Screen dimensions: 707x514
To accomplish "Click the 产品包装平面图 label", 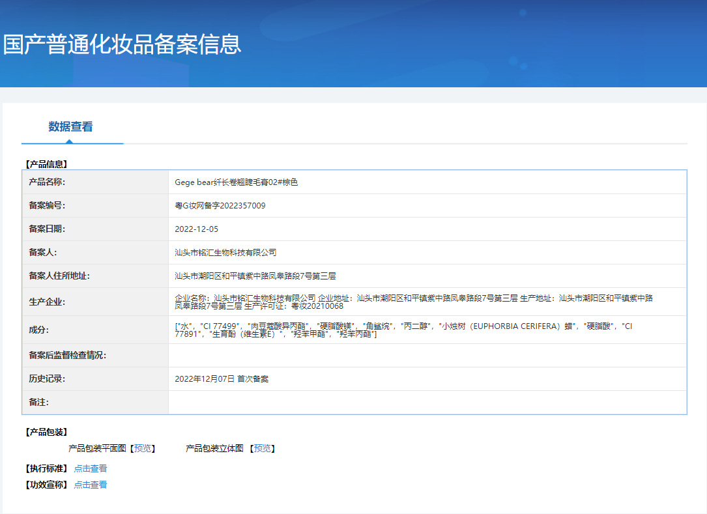I will 97,448.
